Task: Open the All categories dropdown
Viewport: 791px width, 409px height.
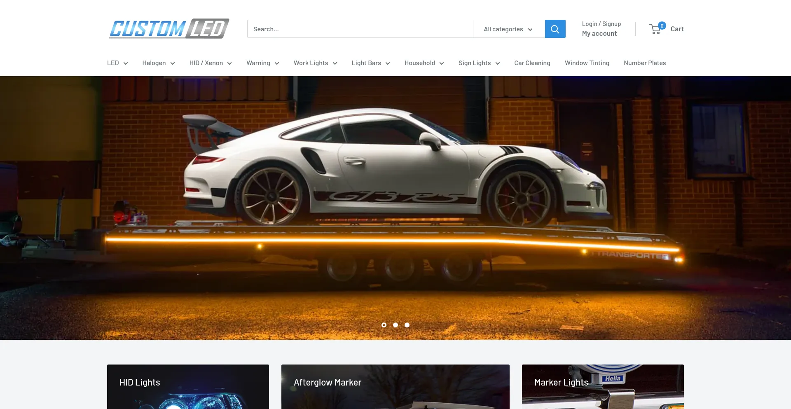Action: (508, 29)
